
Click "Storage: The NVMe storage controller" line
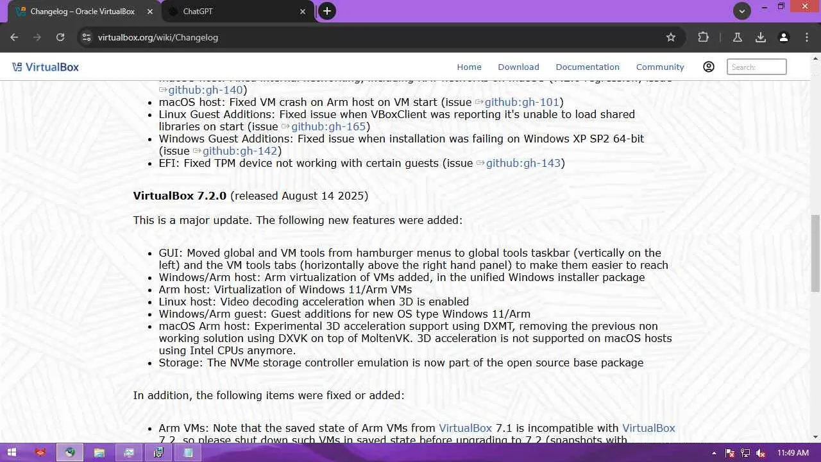pos(401,363)
